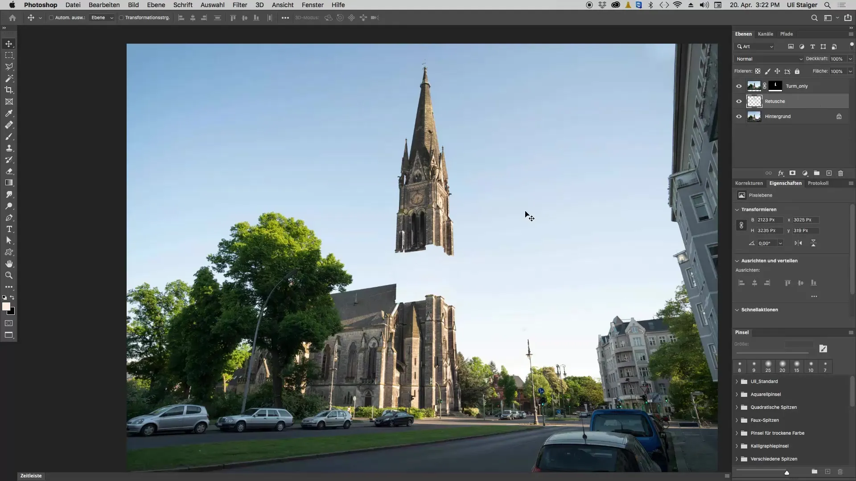Select the Eyedropper tool
The width and height of the screenshot is (856, 481).
click(9, 113)
